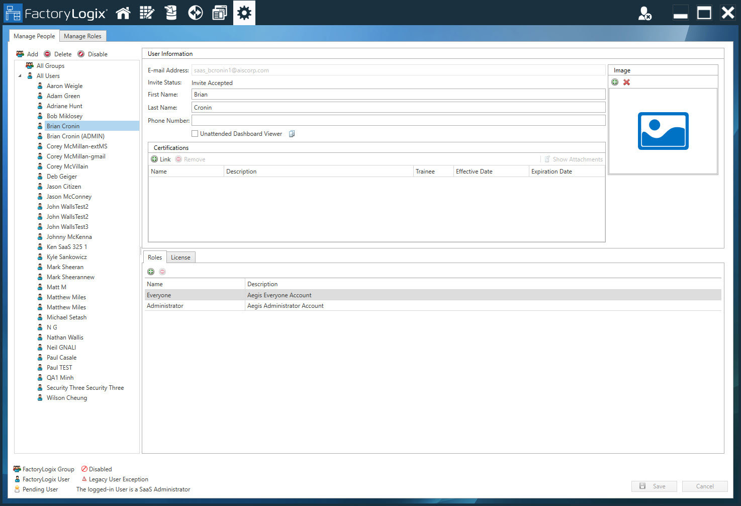741x506 pixels.
Task: Select user Wilson Cheung
Action: (x=67, y=398)
